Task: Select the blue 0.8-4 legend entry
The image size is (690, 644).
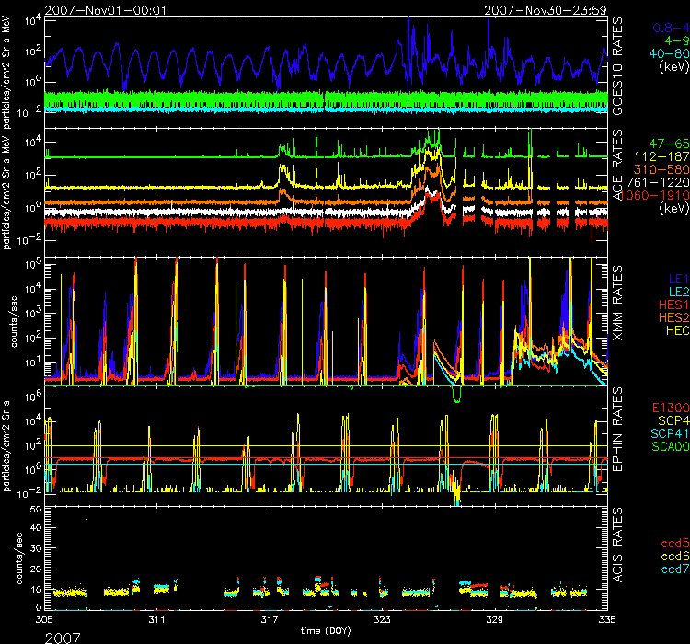Action: pyautogui.click(x=671, y=29)
